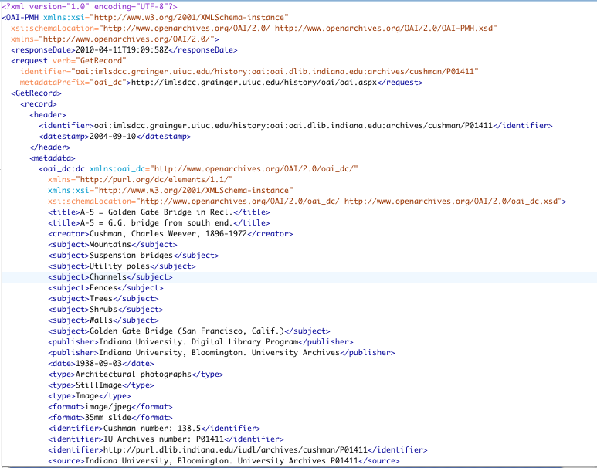The width and height of the screenshot is (597, 468).
Task: Click identifier IU Archives number: P01411
Action: [x=166, y=439]
